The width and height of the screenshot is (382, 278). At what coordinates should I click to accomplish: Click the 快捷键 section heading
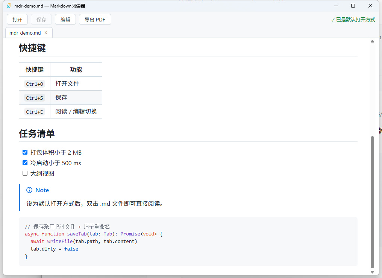pyautogui.click(x=32, y=48)
